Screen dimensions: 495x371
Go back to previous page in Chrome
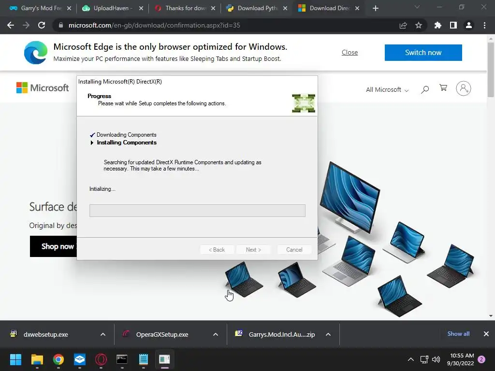11,25
